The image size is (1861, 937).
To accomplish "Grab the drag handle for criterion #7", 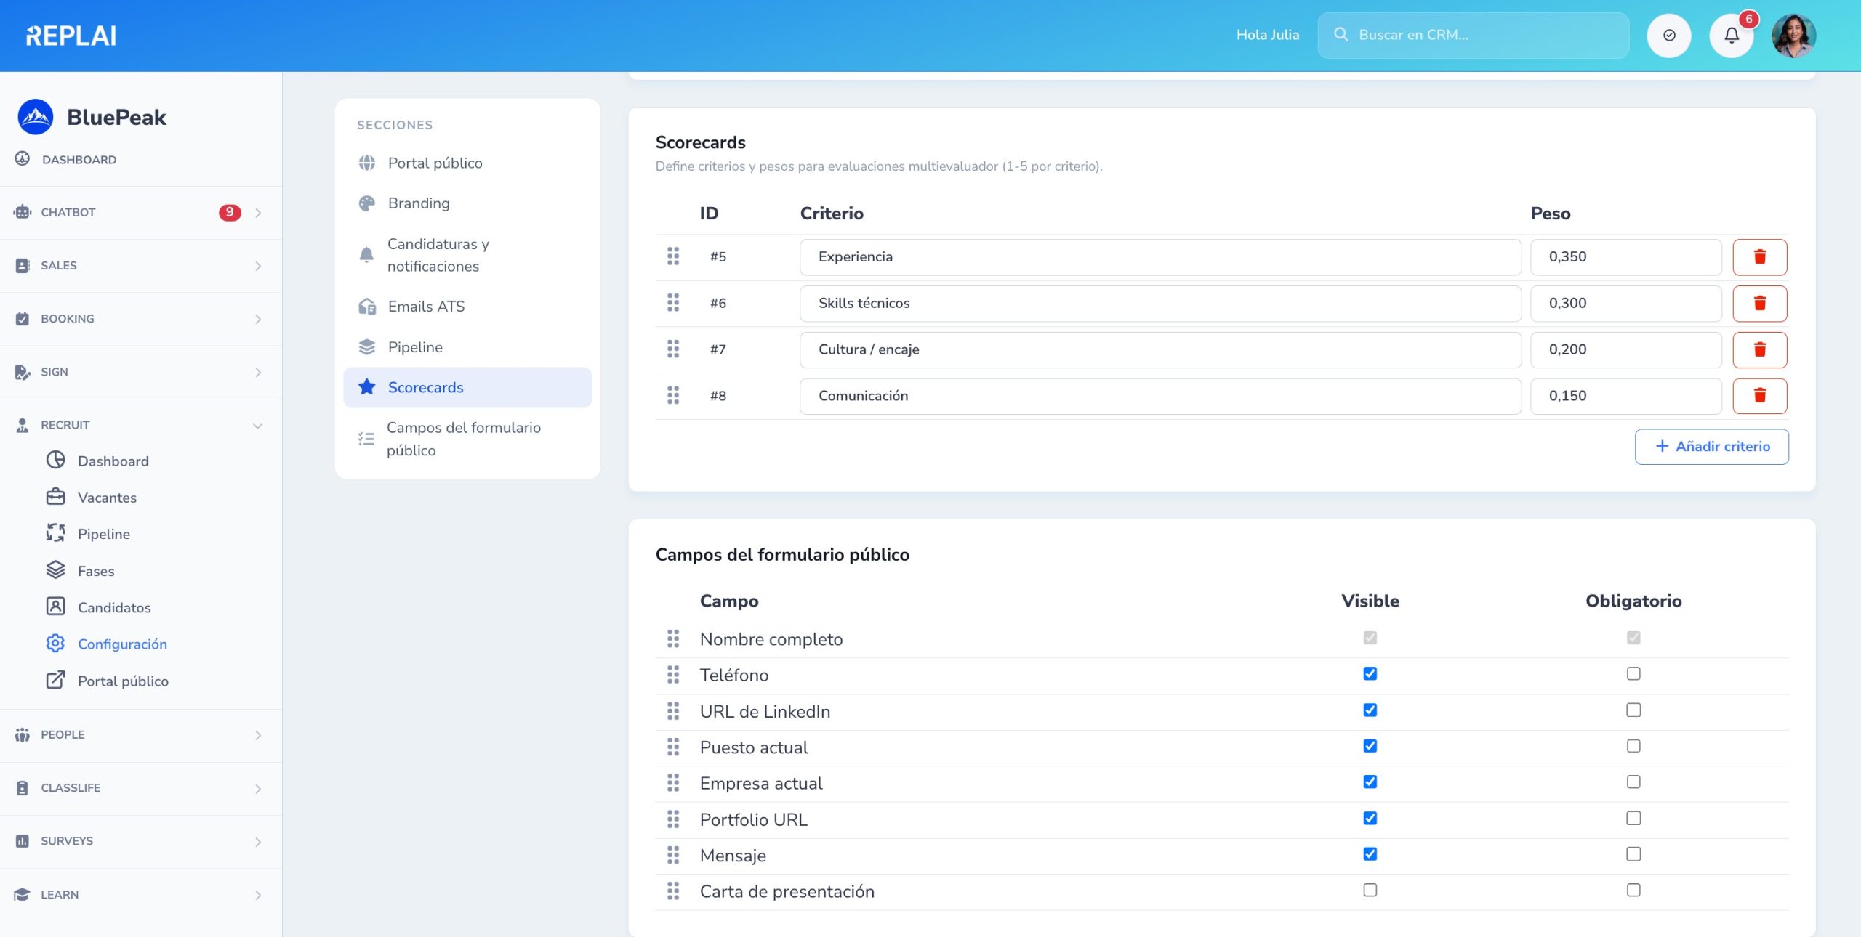I will (x=673, y=349).
